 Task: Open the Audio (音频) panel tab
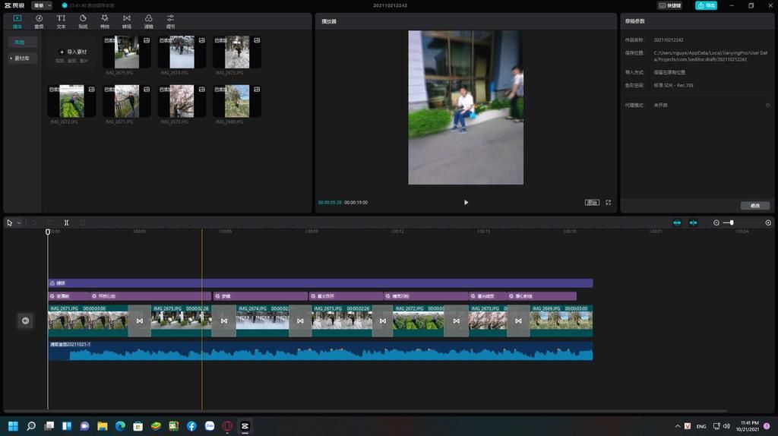click(39, 21)
